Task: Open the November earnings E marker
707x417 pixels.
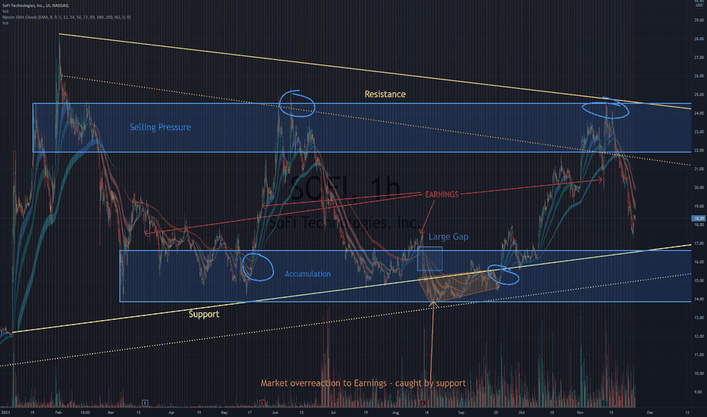Action: pos(604,403)
